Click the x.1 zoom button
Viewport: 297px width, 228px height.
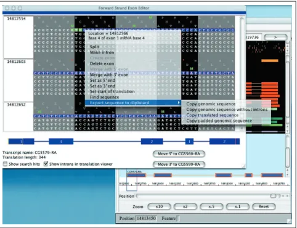click(238, 206)
